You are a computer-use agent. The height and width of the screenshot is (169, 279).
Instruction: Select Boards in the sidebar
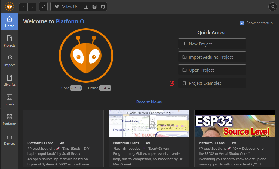pos(10,100)
